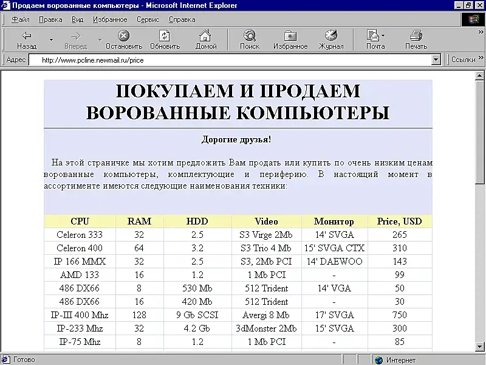Open the Файл menu
486x365 pixels.
[21, 19]
